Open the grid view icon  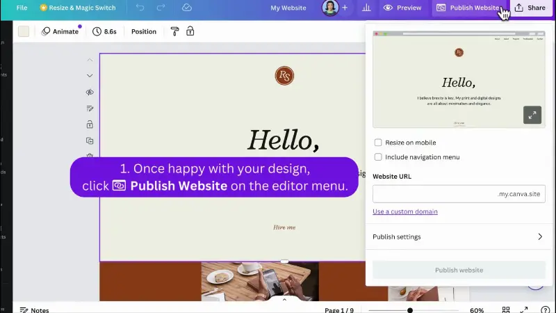[x=506, y=310]
